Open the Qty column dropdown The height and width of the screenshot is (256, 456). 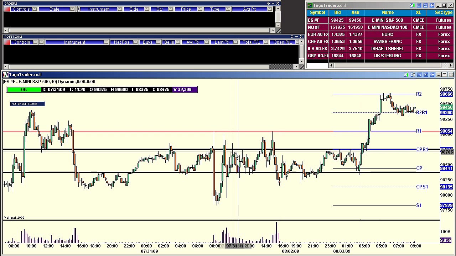point(171,9)
